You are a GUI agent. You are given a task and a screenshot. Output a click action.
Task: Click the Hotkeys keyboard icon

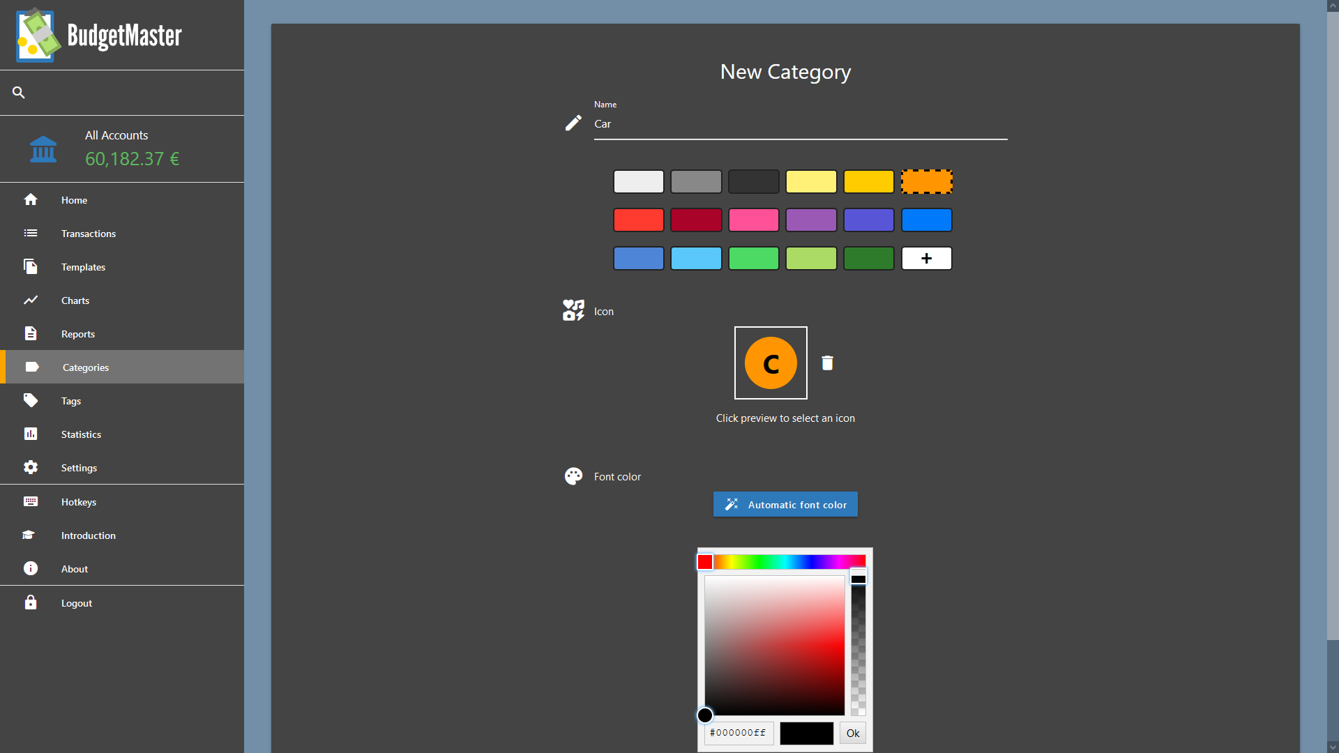click(31, 501)
